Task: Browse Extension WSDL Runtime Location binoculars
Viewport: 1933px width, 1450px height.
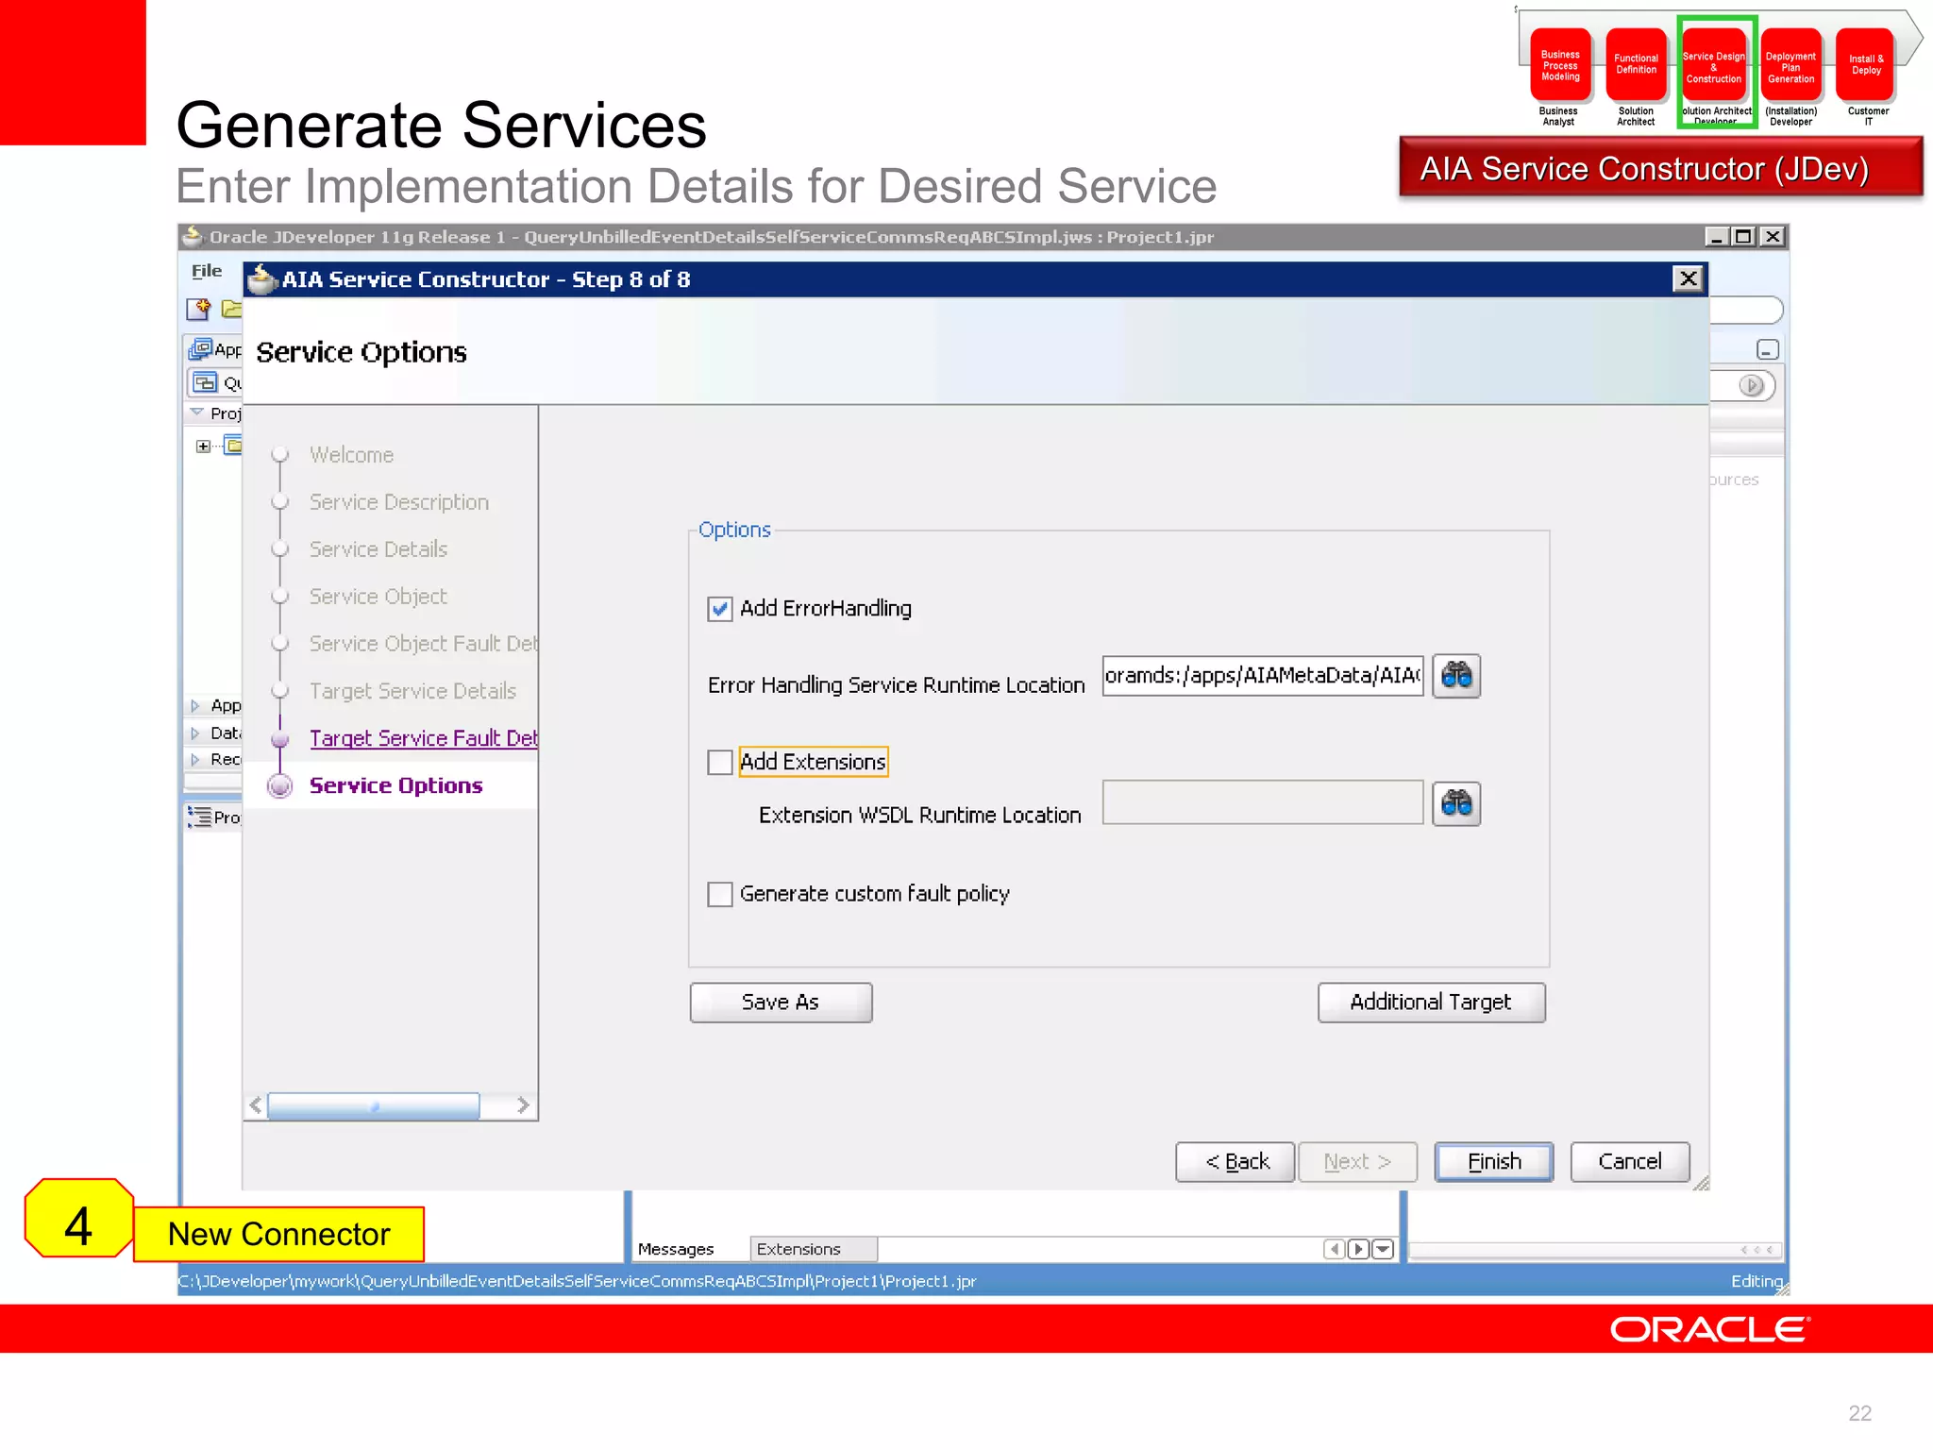Action: [1456, 804]
